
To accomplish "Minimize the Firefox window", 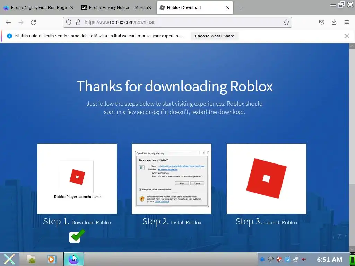I will point(333,5).
